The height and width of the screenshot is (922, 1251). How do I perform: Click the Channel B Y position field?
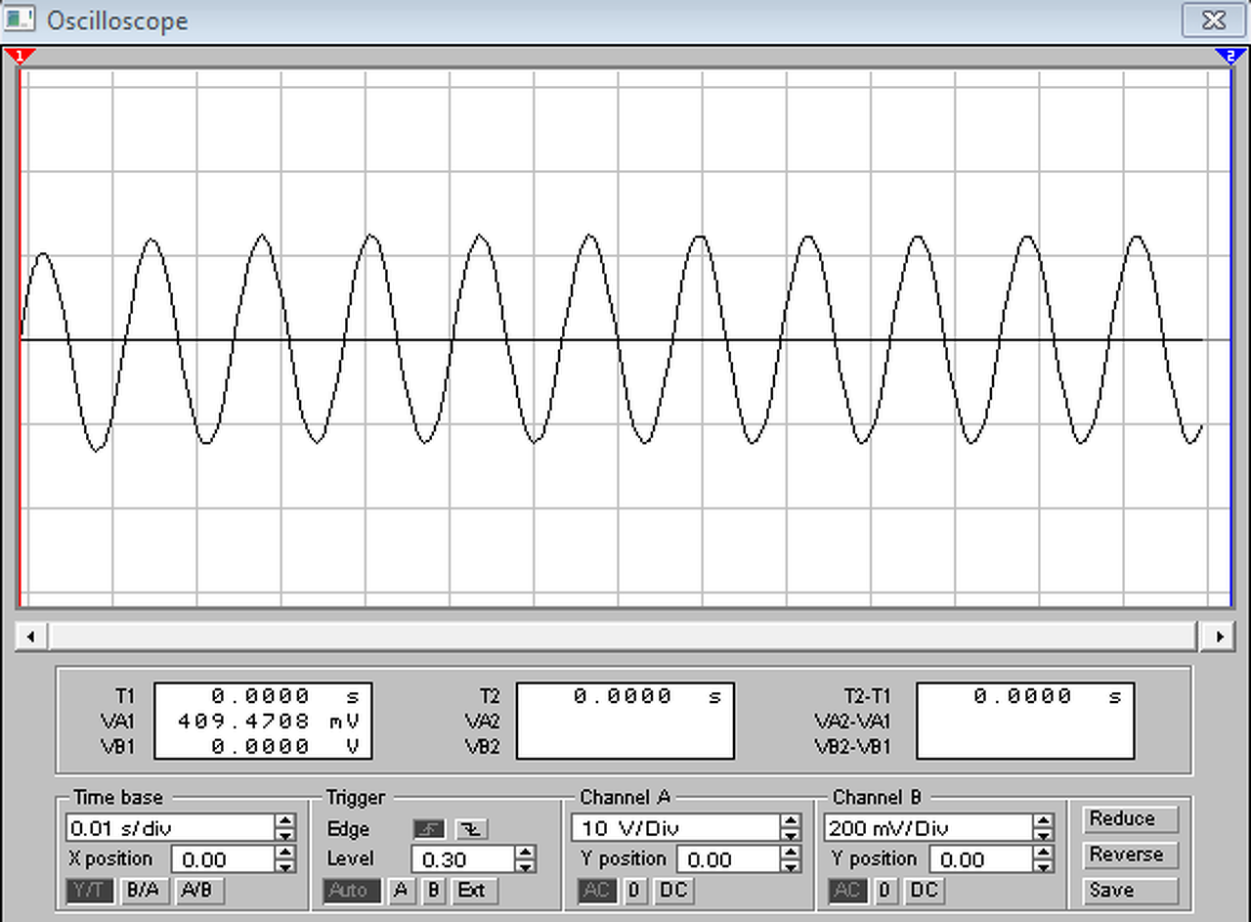981,859
